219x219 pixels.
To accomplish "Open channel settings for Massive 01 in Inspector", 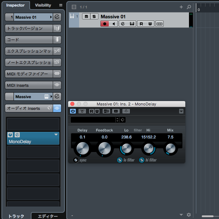I will click(x=57, y=17).
